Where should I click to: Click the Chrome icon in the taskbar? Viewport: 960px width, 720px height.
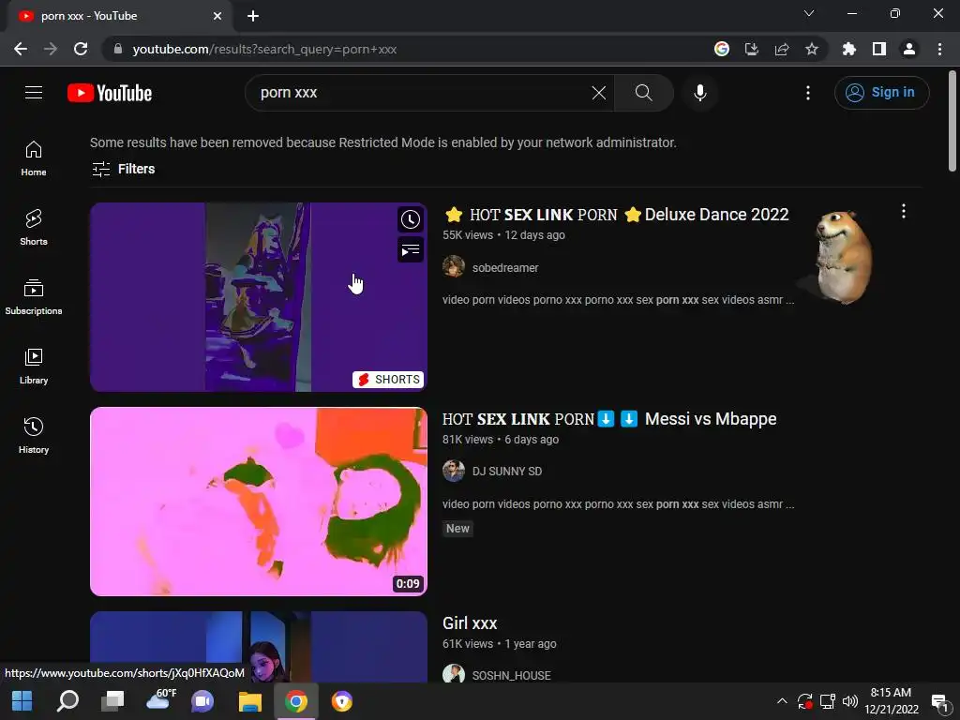(295, 701)
